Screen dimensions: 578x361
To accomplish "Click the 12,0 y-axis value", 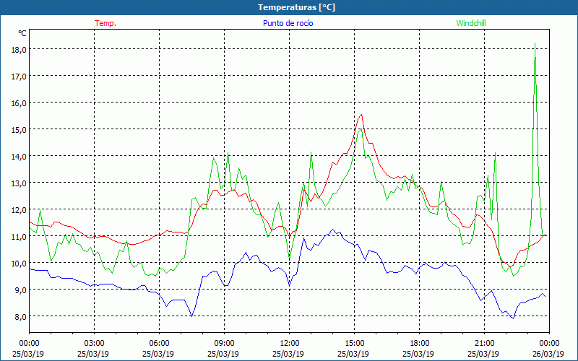I will click(x=20, y=210).
